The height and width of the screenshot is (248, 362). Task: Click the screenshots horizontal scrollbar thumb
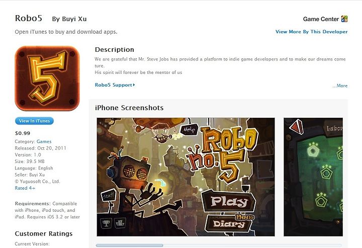[129, 245]
